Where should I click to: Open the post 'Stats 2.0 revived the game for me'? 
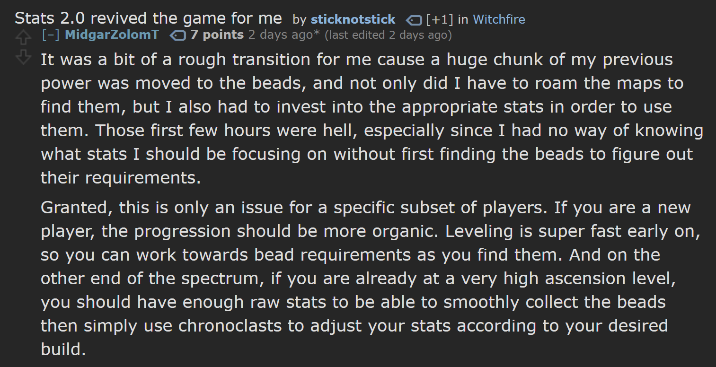[x=148, y=18]
